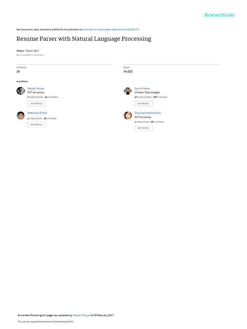
Task: Click Souvik Hazra's profile photo
Action: coord(128,91)
